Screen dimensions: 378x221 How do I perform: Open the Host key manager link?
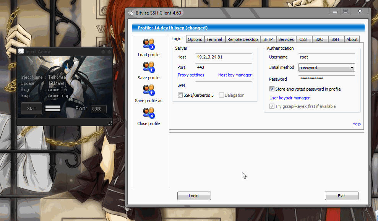click(x=235, y=75)
